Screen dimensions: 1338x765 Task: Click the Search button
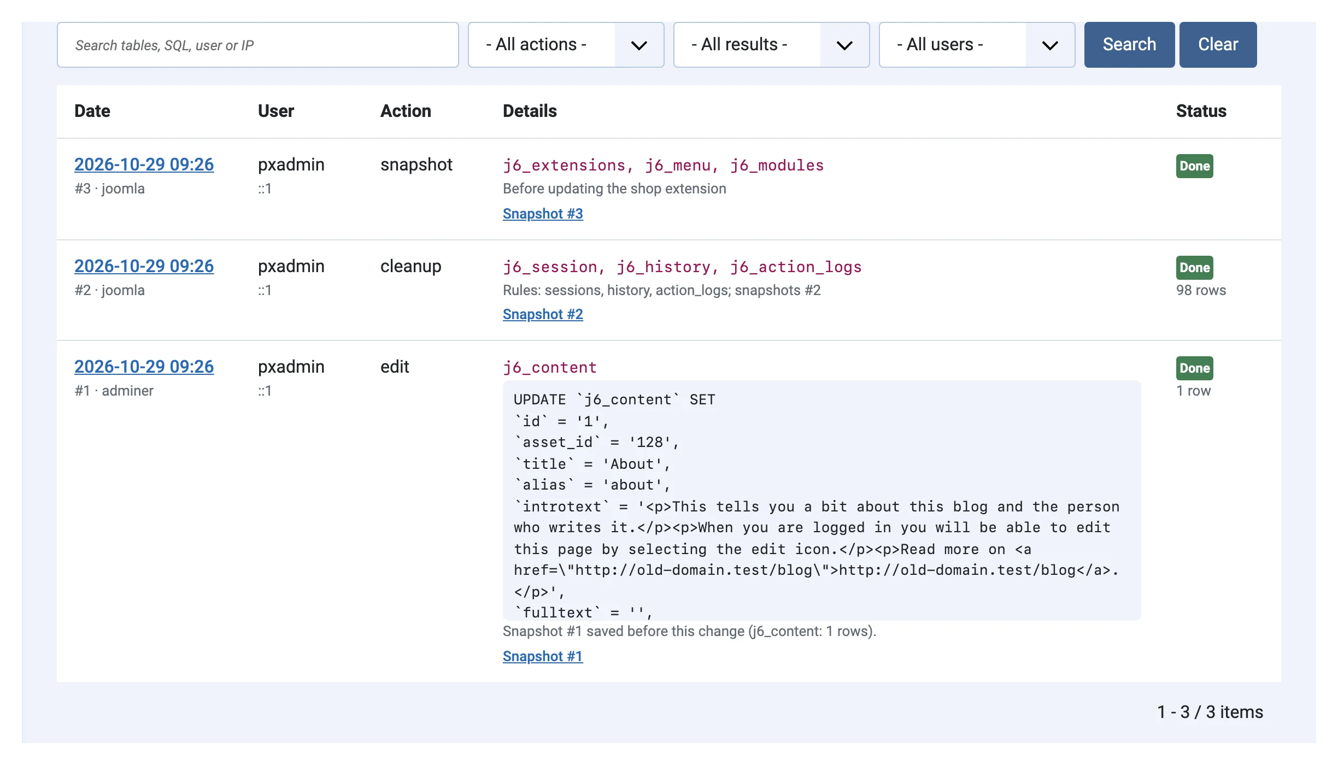click(x=1129, y=45)
